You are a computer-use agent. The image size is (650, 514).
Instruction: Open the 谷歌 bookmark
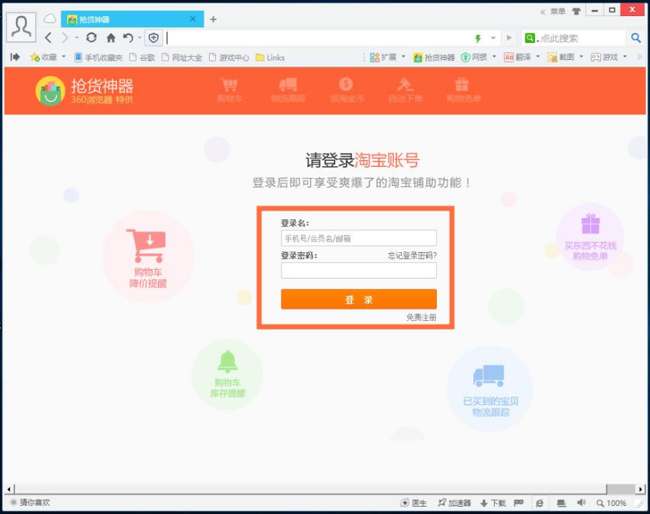[x=143, y=57]
